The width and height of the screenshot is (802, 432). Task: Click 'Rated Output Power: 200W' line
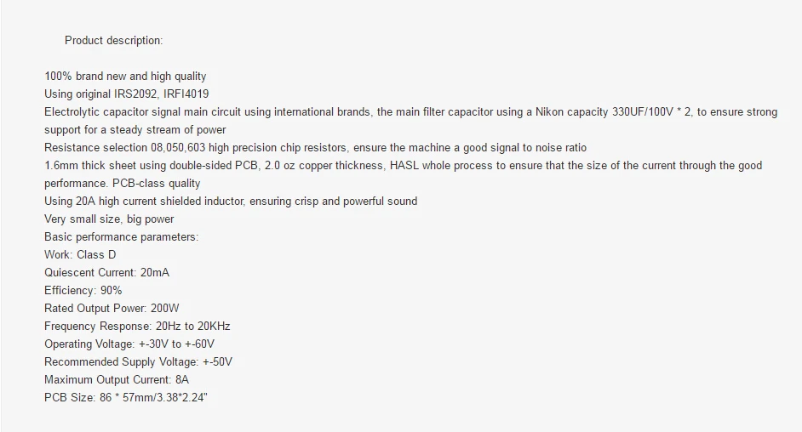click(x=112, y=309)
